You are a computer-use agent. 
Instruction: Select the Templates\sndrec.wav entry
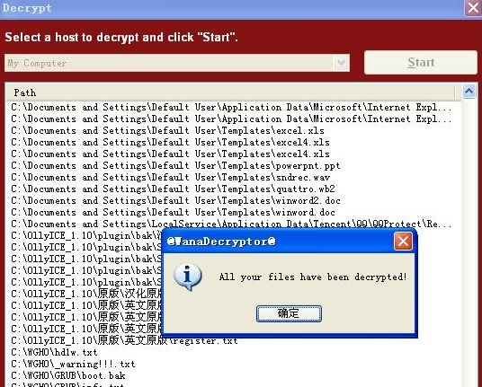point(170,178)
